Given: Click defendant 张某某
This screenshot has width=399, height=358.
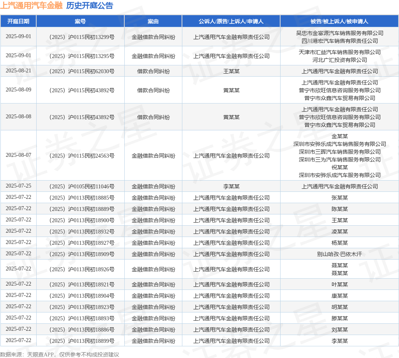Looking at the screenshot, I should (340, 198).
